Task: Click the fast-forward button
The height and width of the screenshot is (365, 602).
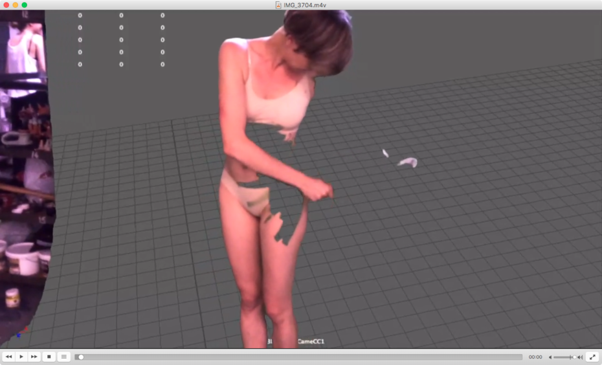Action: click(x=34, y=357)
